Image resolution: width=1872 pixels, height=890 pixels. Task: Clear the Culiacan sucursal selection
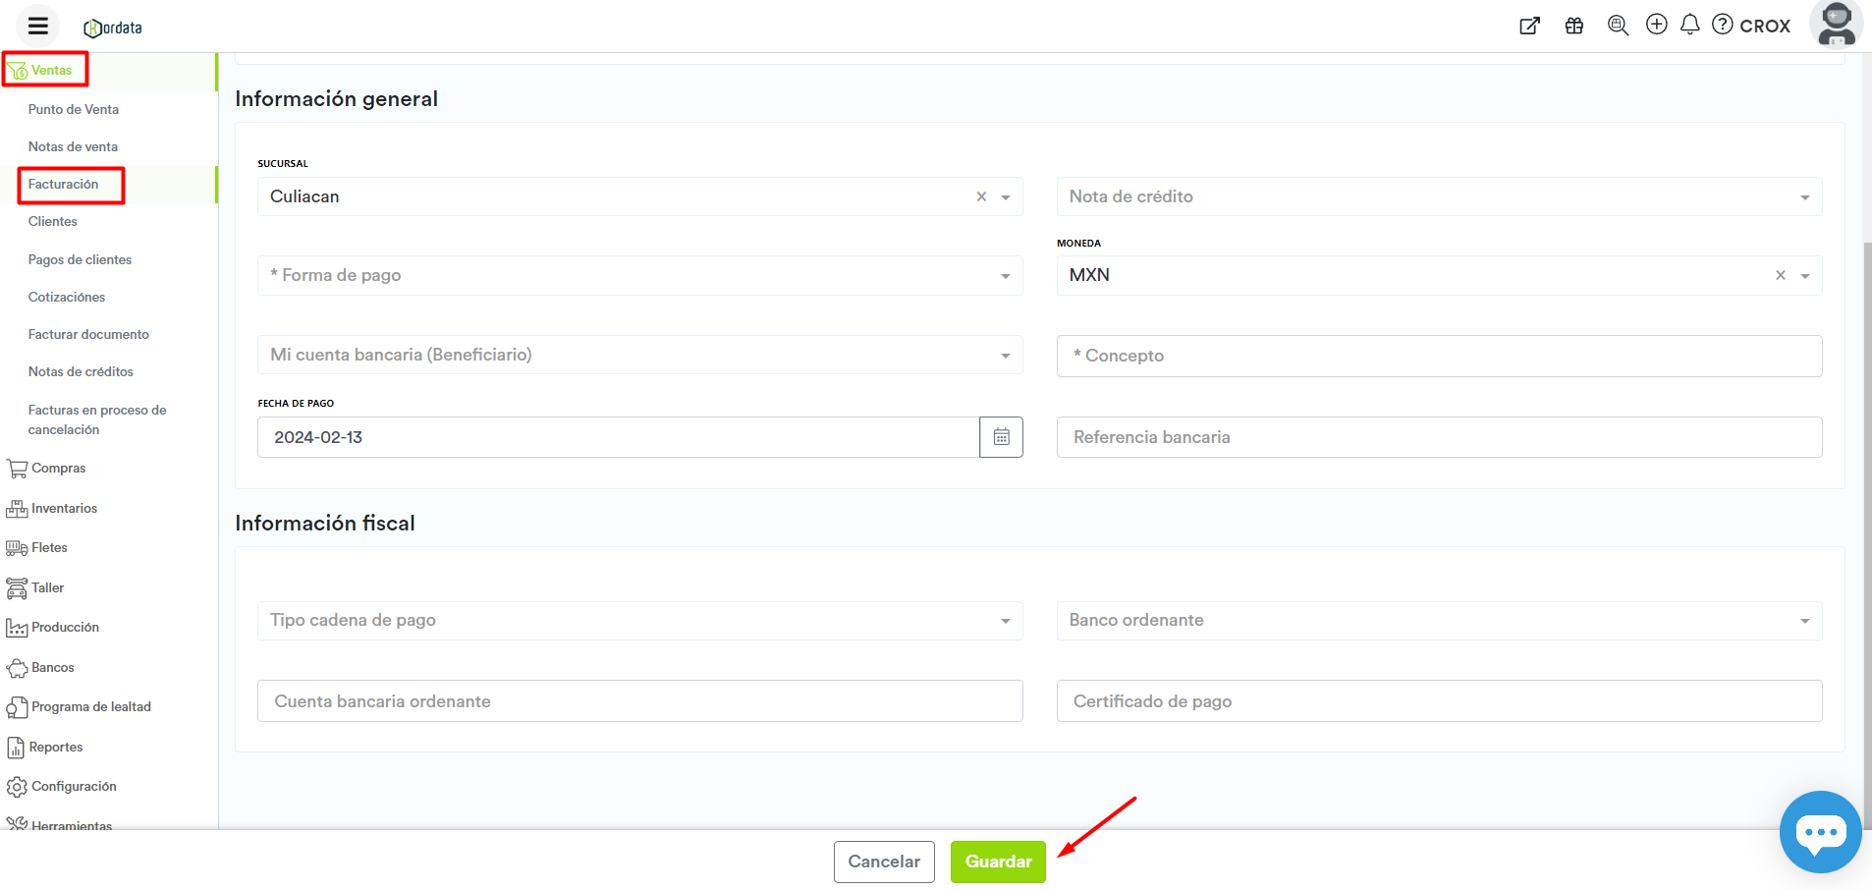[x=981, y=196]
